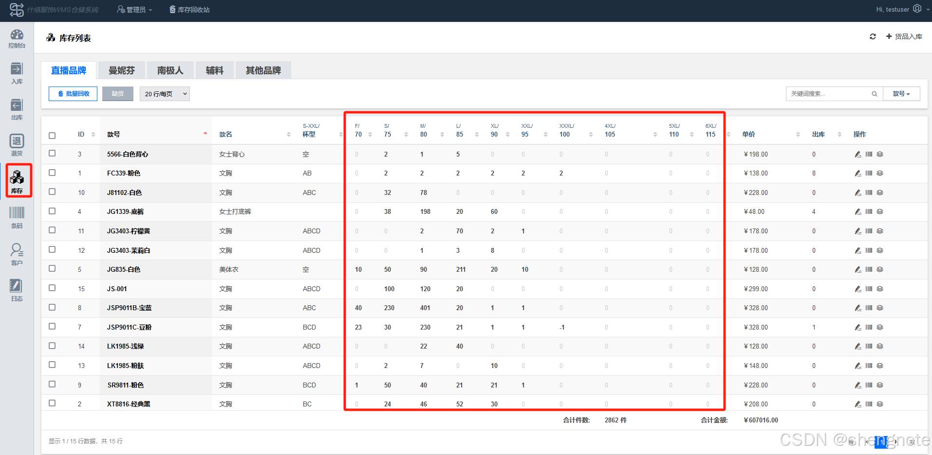The height and width of the screenshot is (455, 932).
Task: Check the select-all checkbox in table header
Action: pos(52,135)
